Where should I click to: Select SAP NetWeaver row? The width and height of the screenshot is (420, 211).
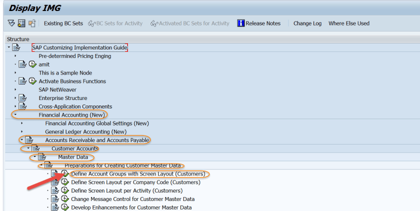tap(57, 89)
